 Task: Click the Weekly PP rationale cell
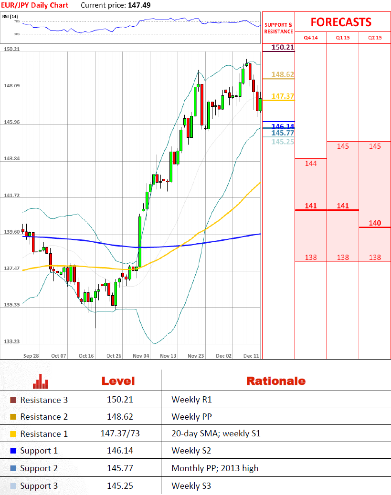pos(191,417)
